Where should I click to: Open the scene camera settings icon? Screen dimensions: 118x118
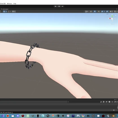(111, 12)
